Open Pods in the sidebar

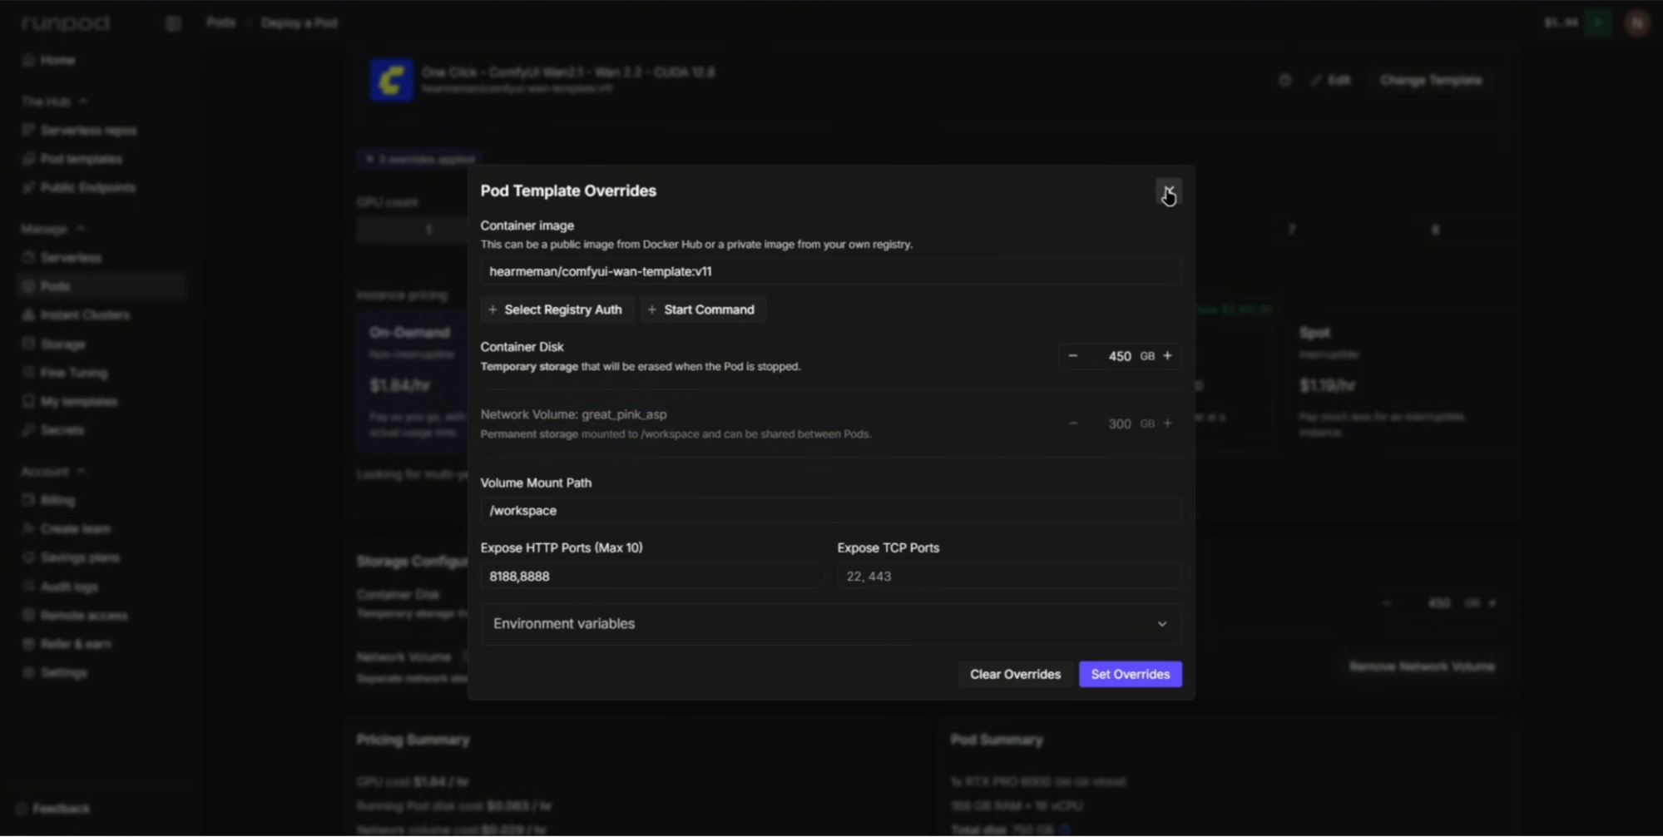pos(101,286)
